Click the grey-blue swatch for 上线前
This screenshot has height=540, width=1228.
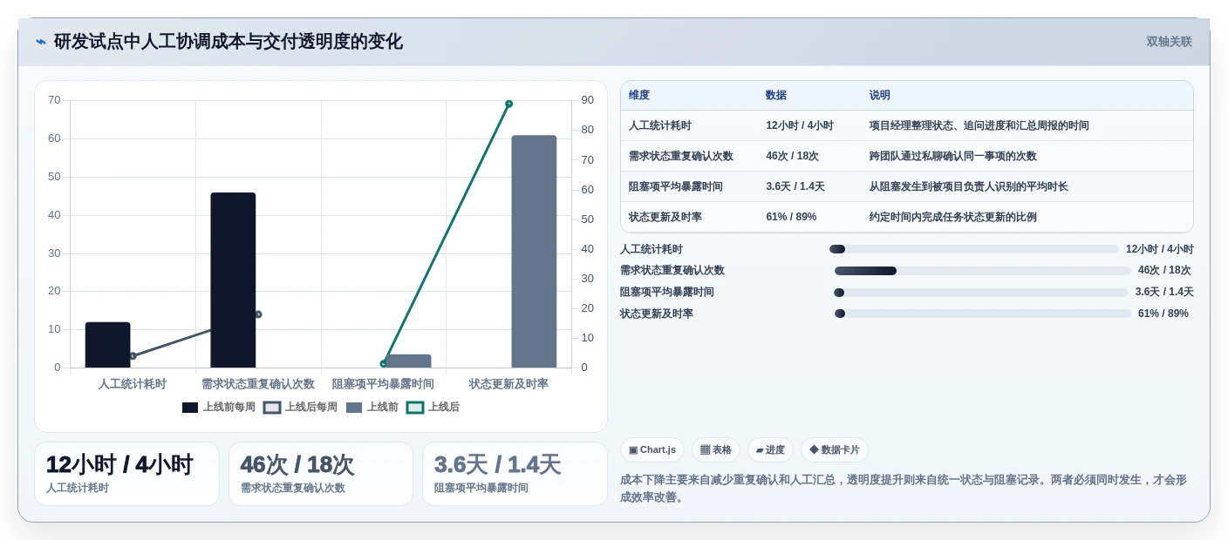point(354,408)
